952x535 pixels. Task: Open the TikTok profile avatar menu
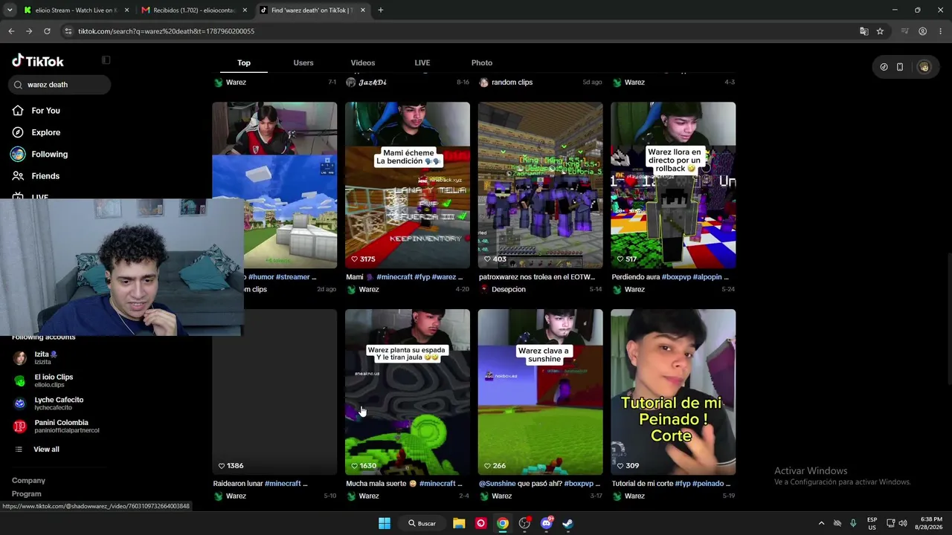coord(924,67)
